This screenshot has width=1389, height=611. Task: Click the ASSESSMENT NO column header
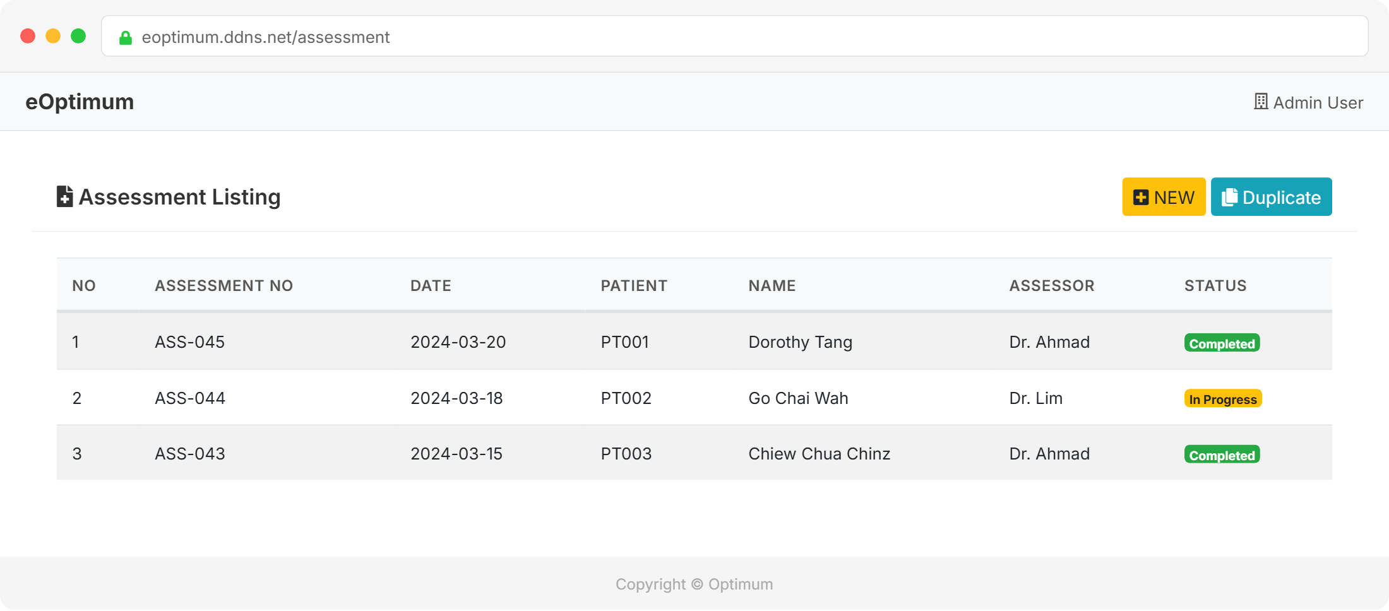tap(224, 286)
